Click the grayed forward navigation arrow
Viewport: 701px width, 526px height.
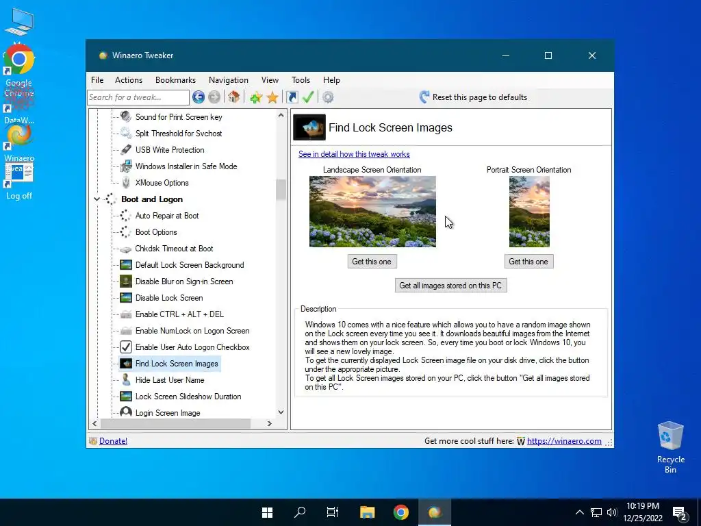[x=214, y=97]
